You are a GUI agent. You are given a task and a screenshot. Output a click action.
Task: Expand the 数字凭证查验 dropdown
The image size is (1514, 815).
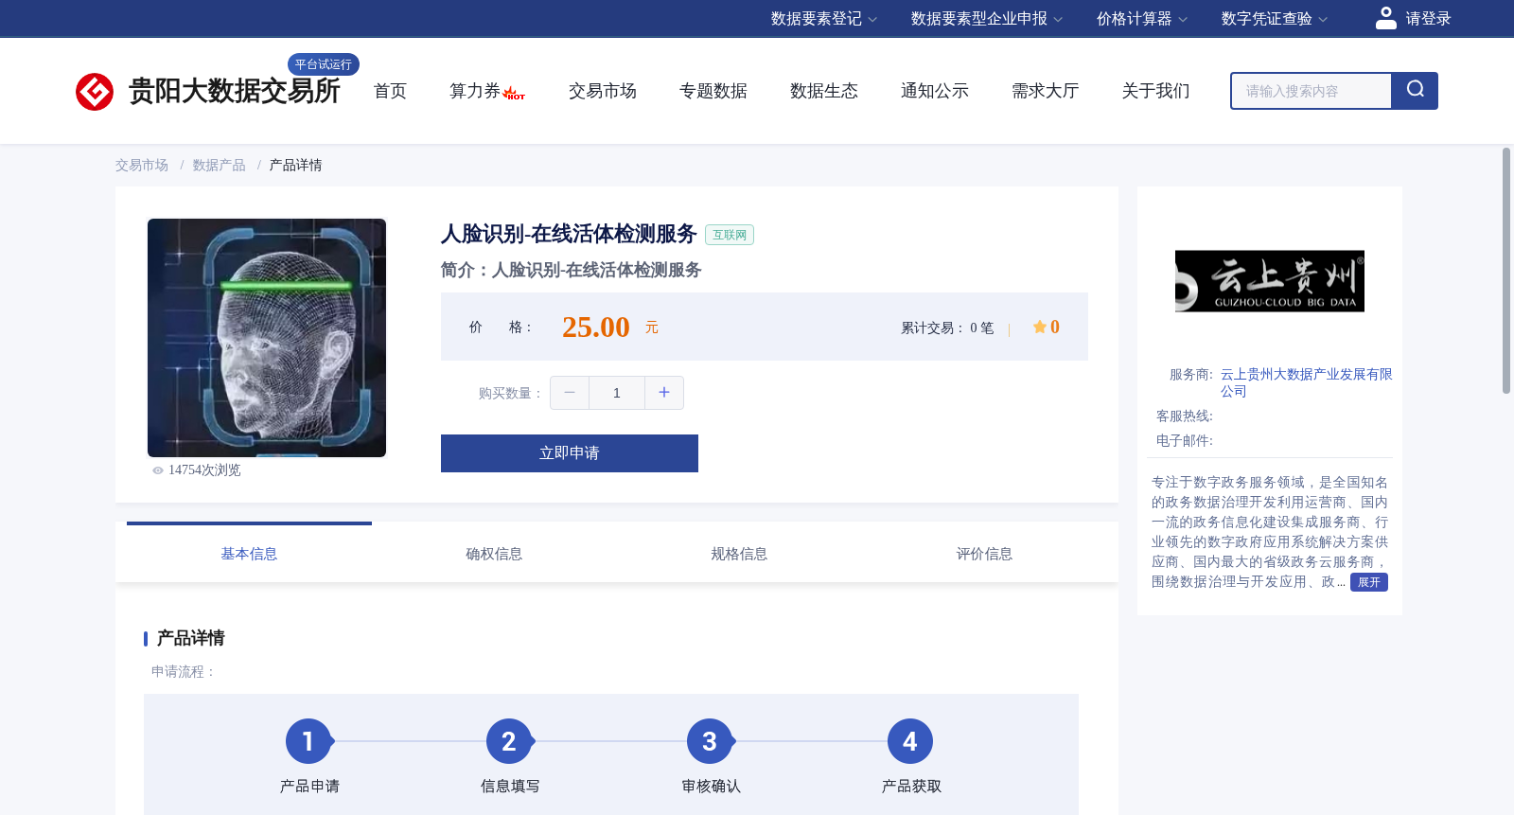tap(1275, 19)
